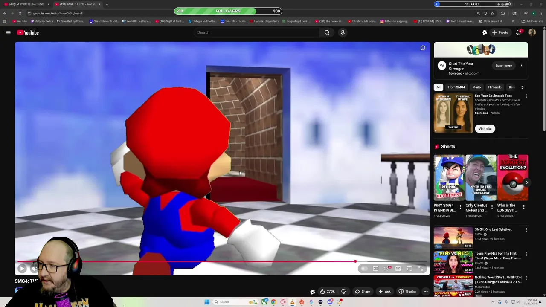The width and height of the screenshot is (546, 307).
Task: Open the World Bosses bookmark
Action: coord(136,21)
